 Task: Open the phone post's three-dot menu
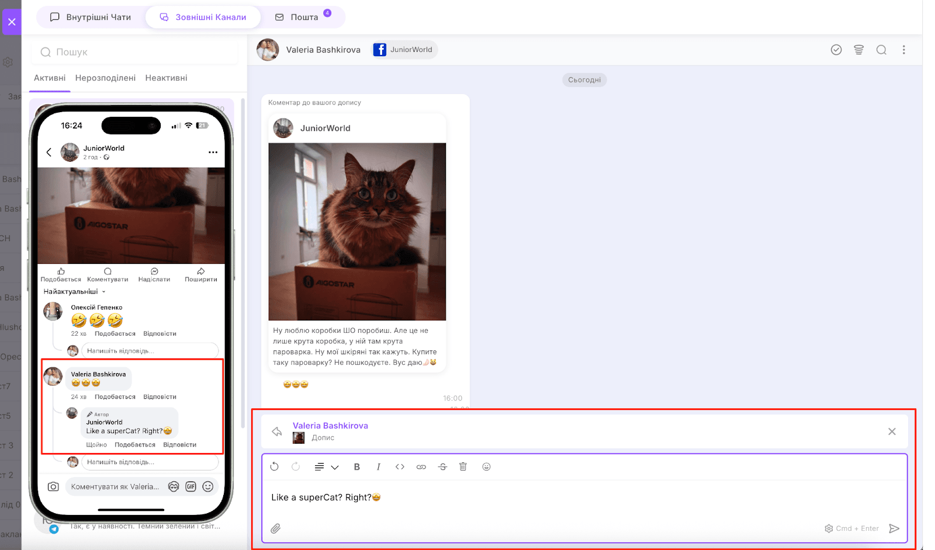point(213,152)
